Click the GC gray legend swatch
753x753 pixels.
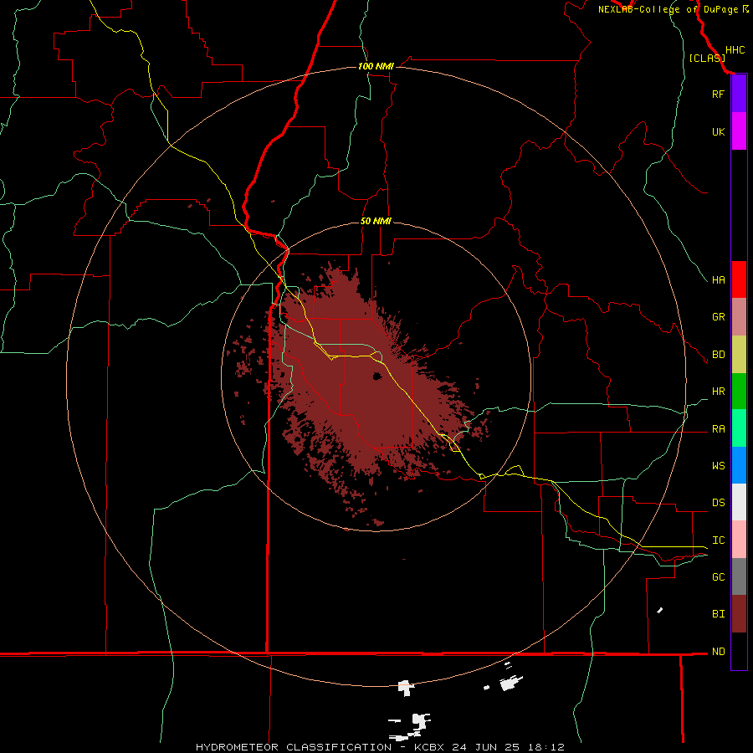tap(739, 576)
